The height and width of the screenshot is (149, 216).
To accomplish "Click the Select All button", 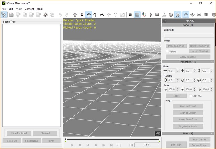I will 11,141.
